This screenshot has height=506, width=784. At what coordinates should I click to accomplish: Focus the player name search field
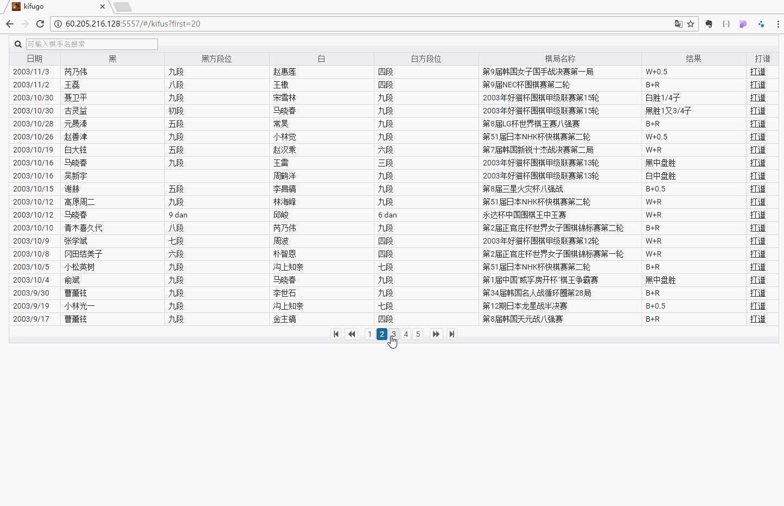(92, 44)
